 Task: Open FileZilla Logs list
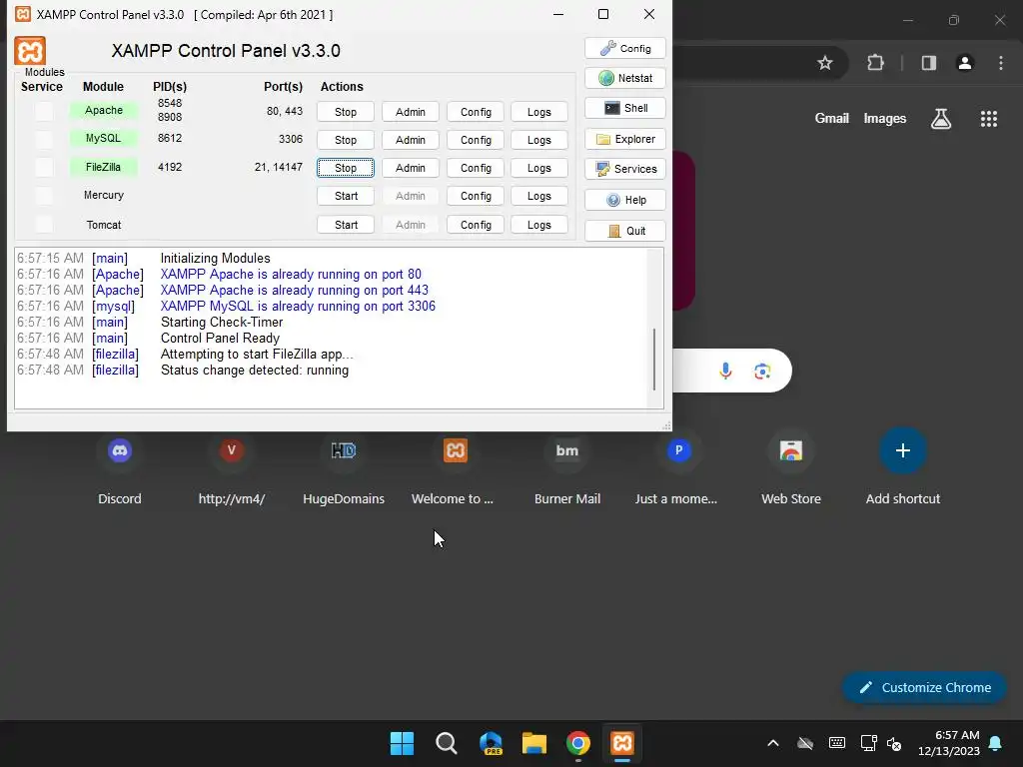click(538, 168)
